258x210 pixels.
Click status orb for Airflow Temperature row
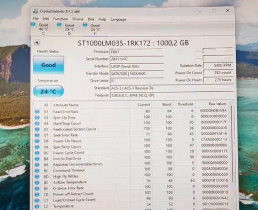coord(37,182)
